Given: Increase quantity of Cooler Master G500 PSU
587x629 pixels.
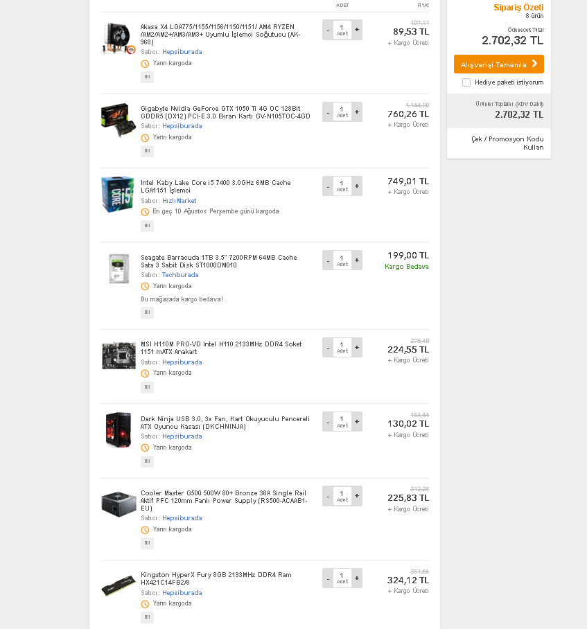Looking at the screenshot, I should (x=357, y=496).
